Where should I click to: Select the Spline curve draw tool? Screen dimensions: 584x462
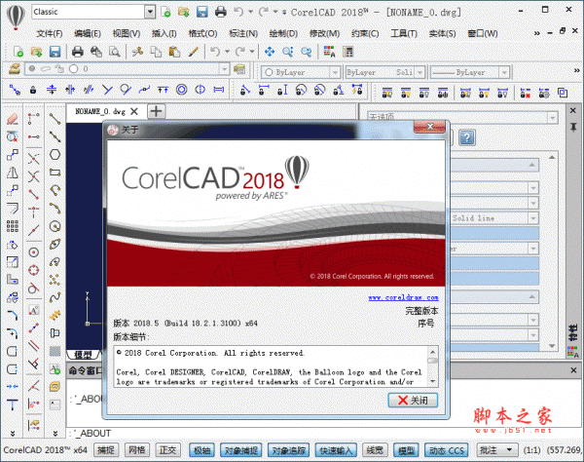(55, 297)
